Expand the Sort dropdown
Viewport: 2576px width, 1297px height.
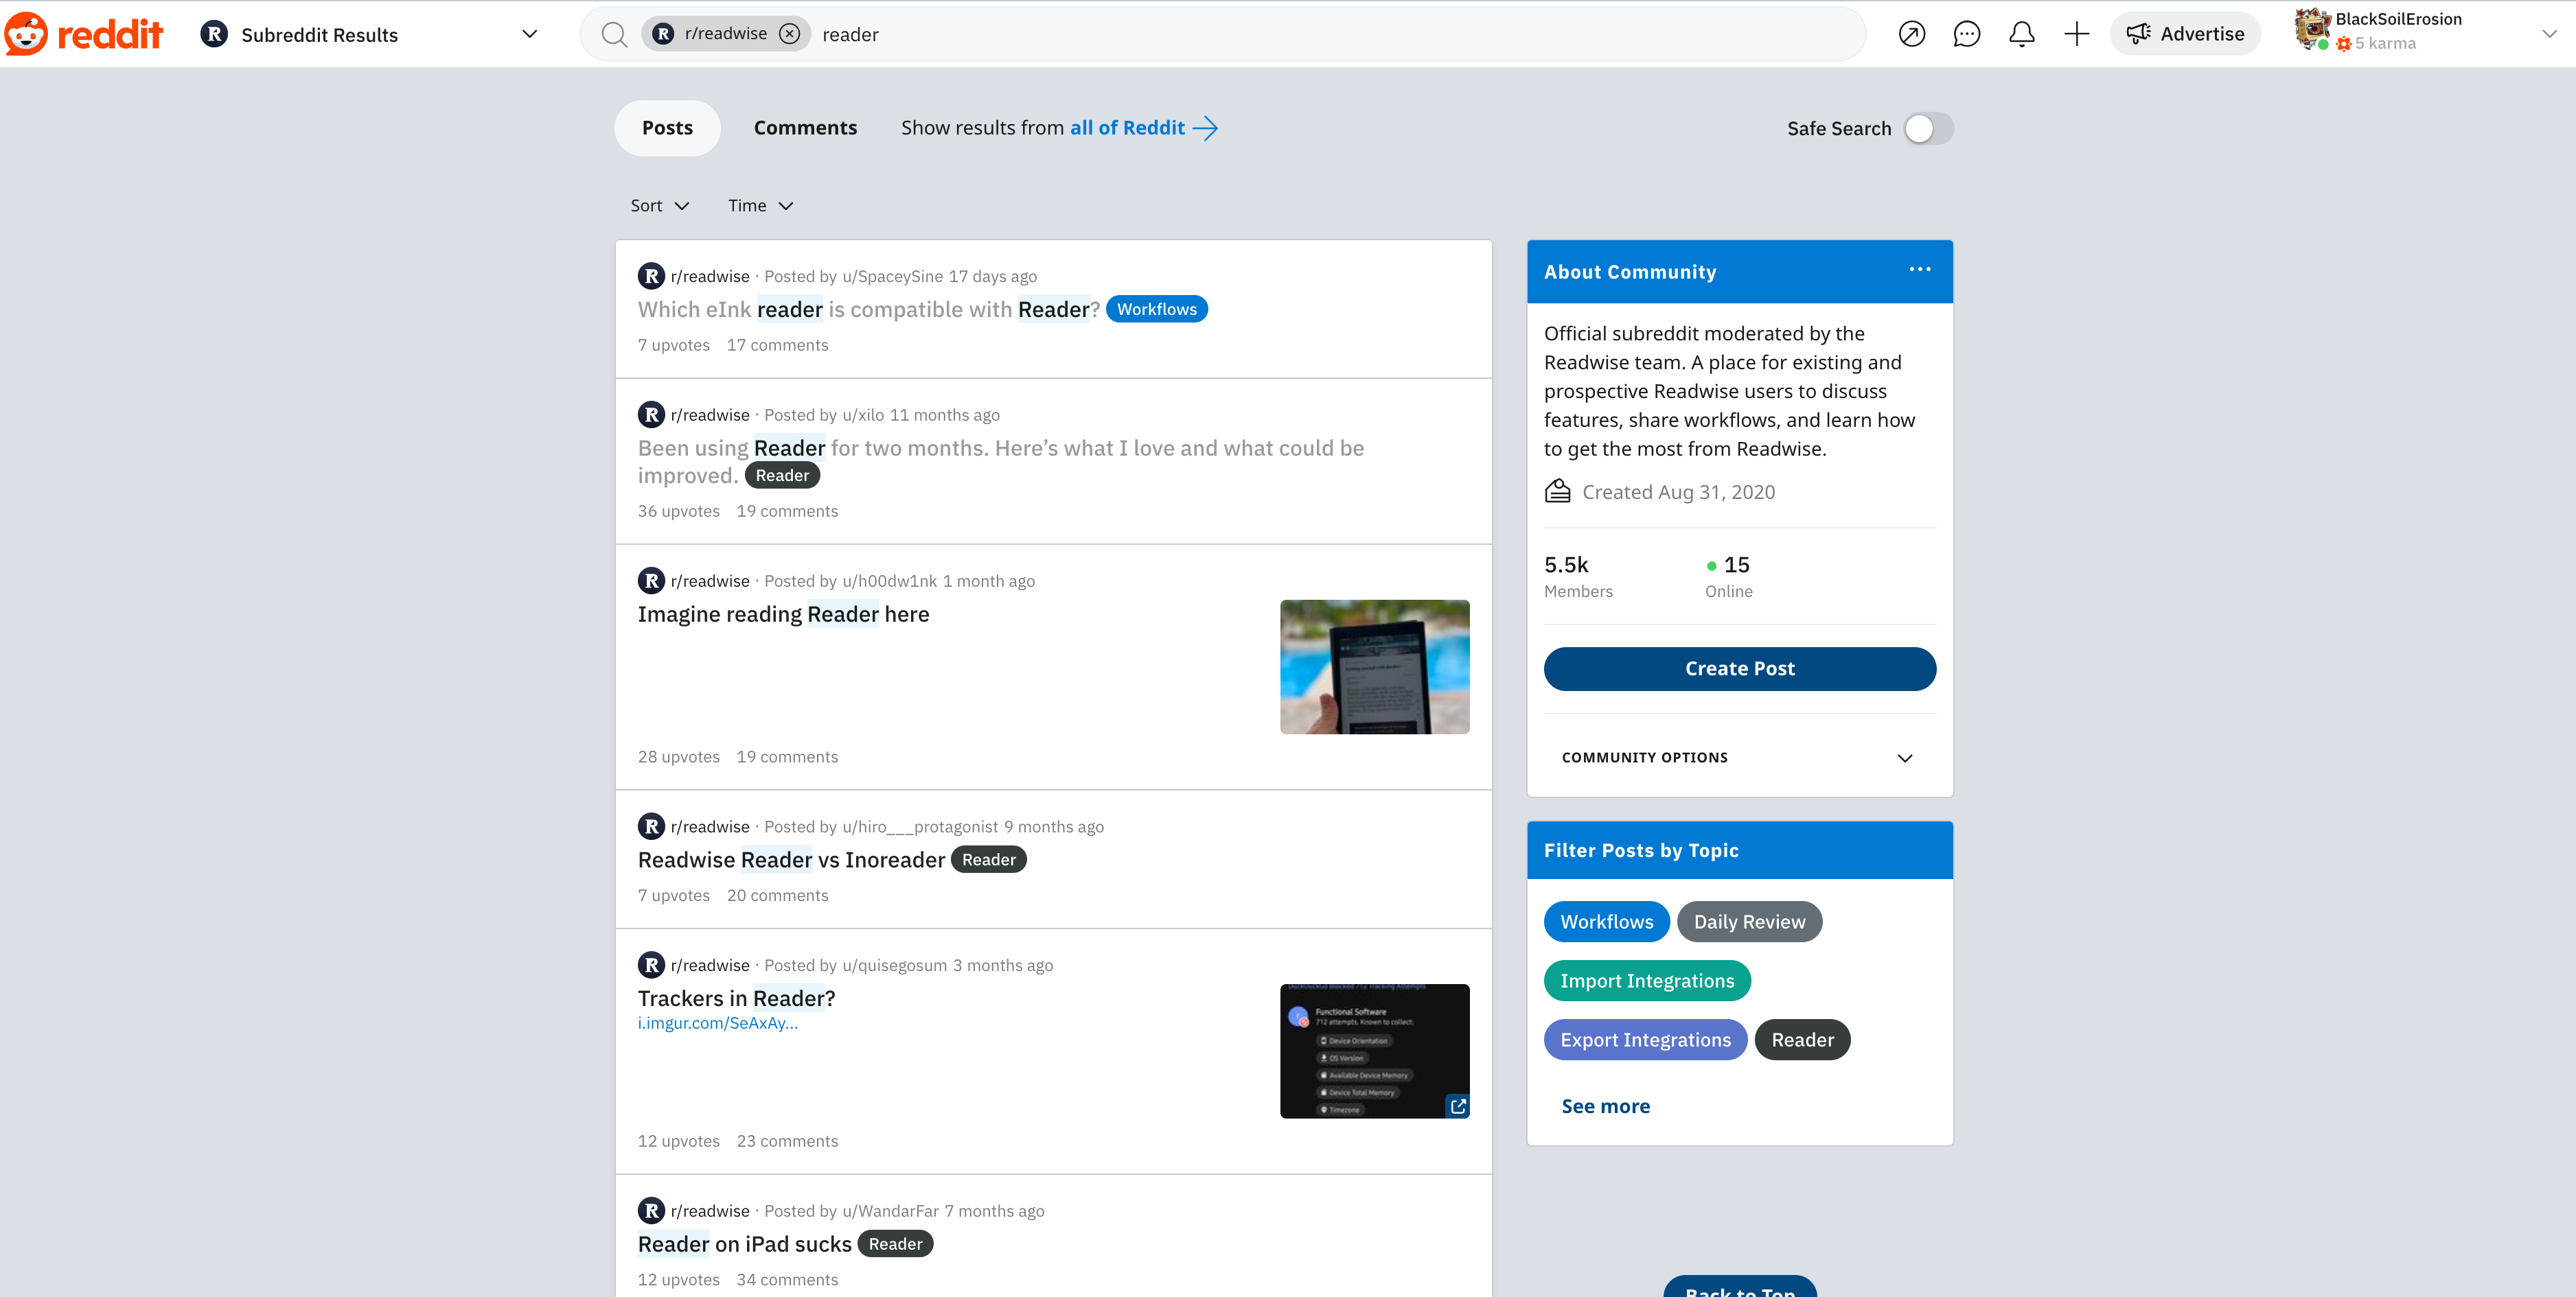pos(659,206)
